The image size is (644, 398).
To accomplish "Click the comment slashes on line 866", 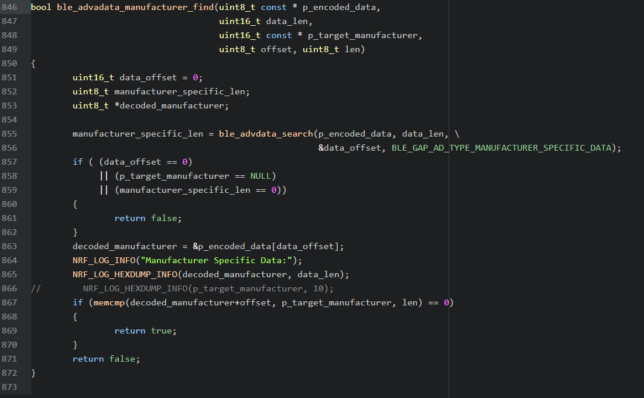I will (x=36, y=288).
